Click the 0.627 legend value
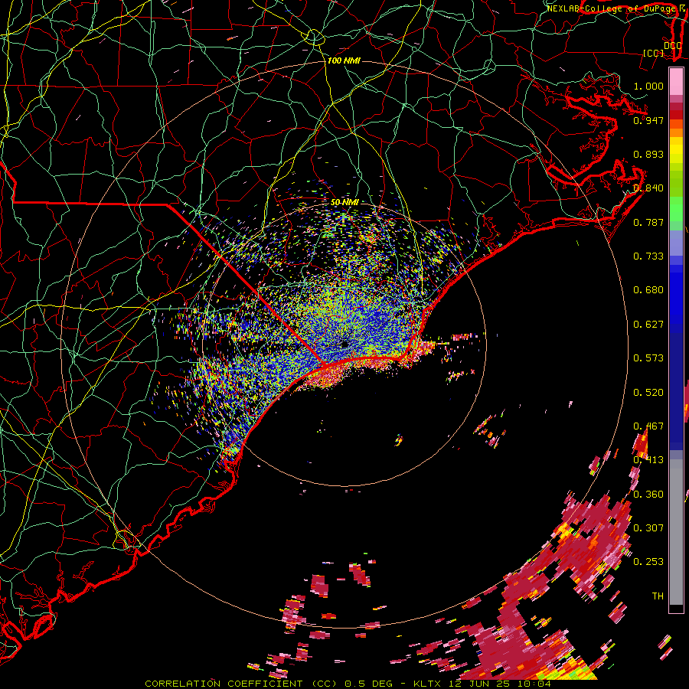The width and height of the screenshot is (689, 689). pyautogui.click(x=648, y=324)
